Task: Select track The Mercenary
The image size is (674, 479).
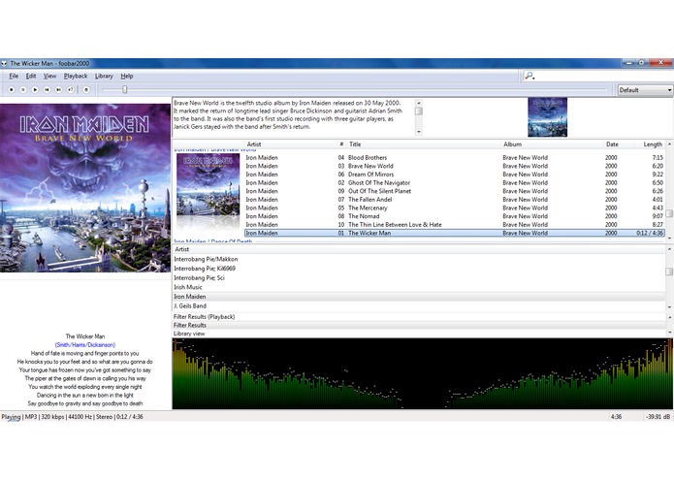Action: pos(455,208)
